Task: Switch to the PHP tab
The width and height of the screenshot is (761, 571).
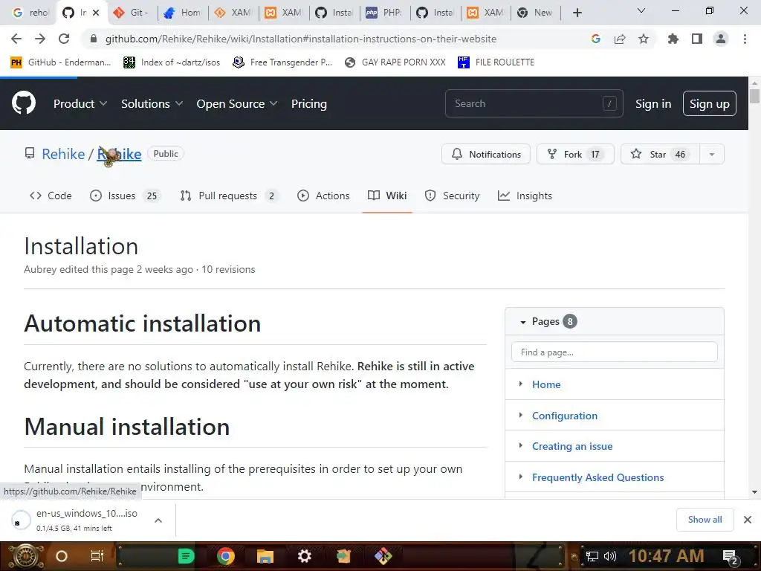Action: (x=384, y=13)
